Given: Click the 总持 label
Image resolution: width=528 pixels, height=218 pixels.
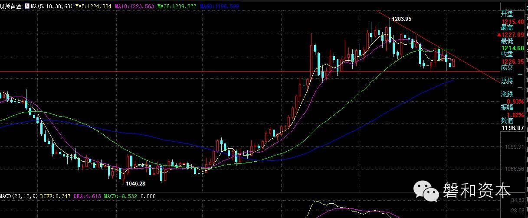Looking at the screenshot, I should point(507,81).
